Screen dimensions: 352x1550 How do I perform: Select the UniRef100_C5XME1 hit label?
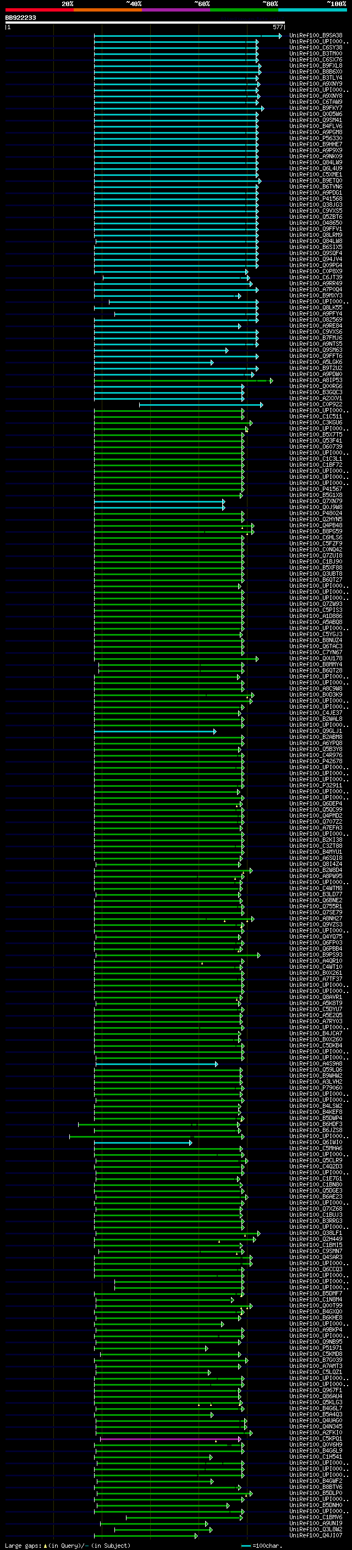tap(316, 174)
